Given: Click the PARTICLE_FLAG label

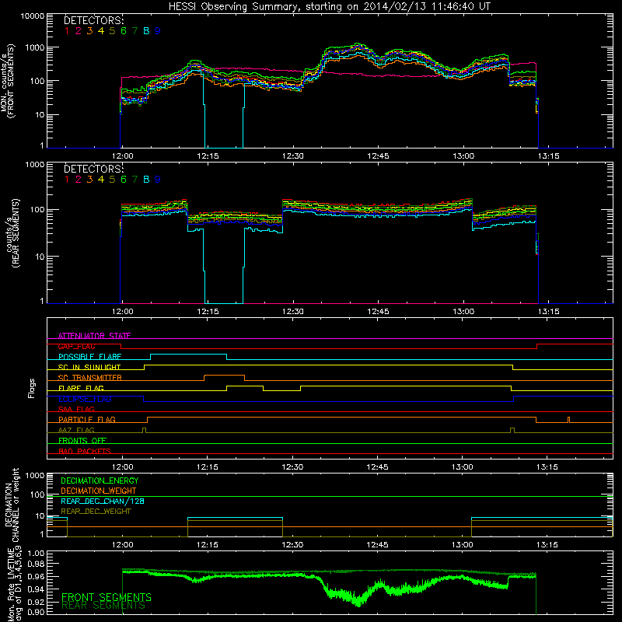Looking at the screenshot, I should tap(87, 419).
